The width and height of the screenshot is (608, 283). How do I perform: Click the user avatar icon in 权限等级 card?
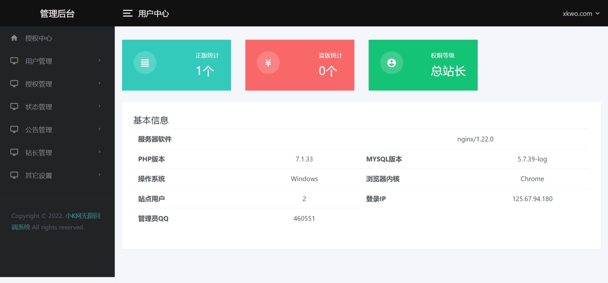(391, 63)
